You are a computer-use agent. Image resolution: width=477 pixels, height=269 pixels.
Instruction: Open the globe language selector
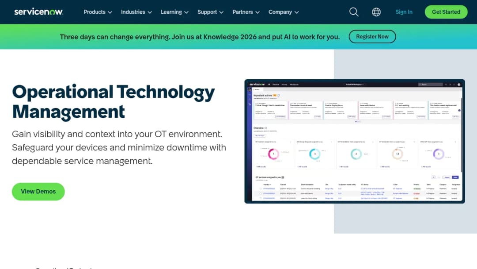[x=376, y=12]
